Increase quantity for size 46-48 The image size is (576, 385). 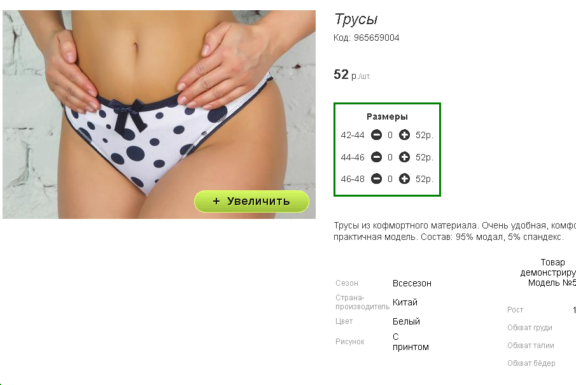[404, 179]
